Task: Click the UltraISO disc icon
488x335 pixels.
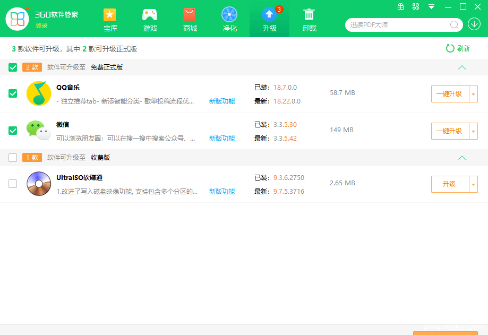Action: pyautogui.click(x=39, y=184)
